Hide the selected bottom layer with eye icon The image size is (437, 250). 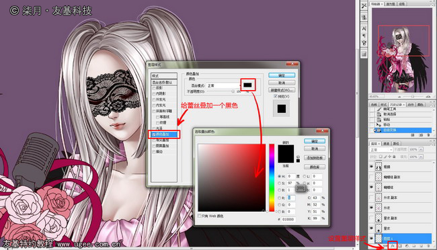pos(371,238)
